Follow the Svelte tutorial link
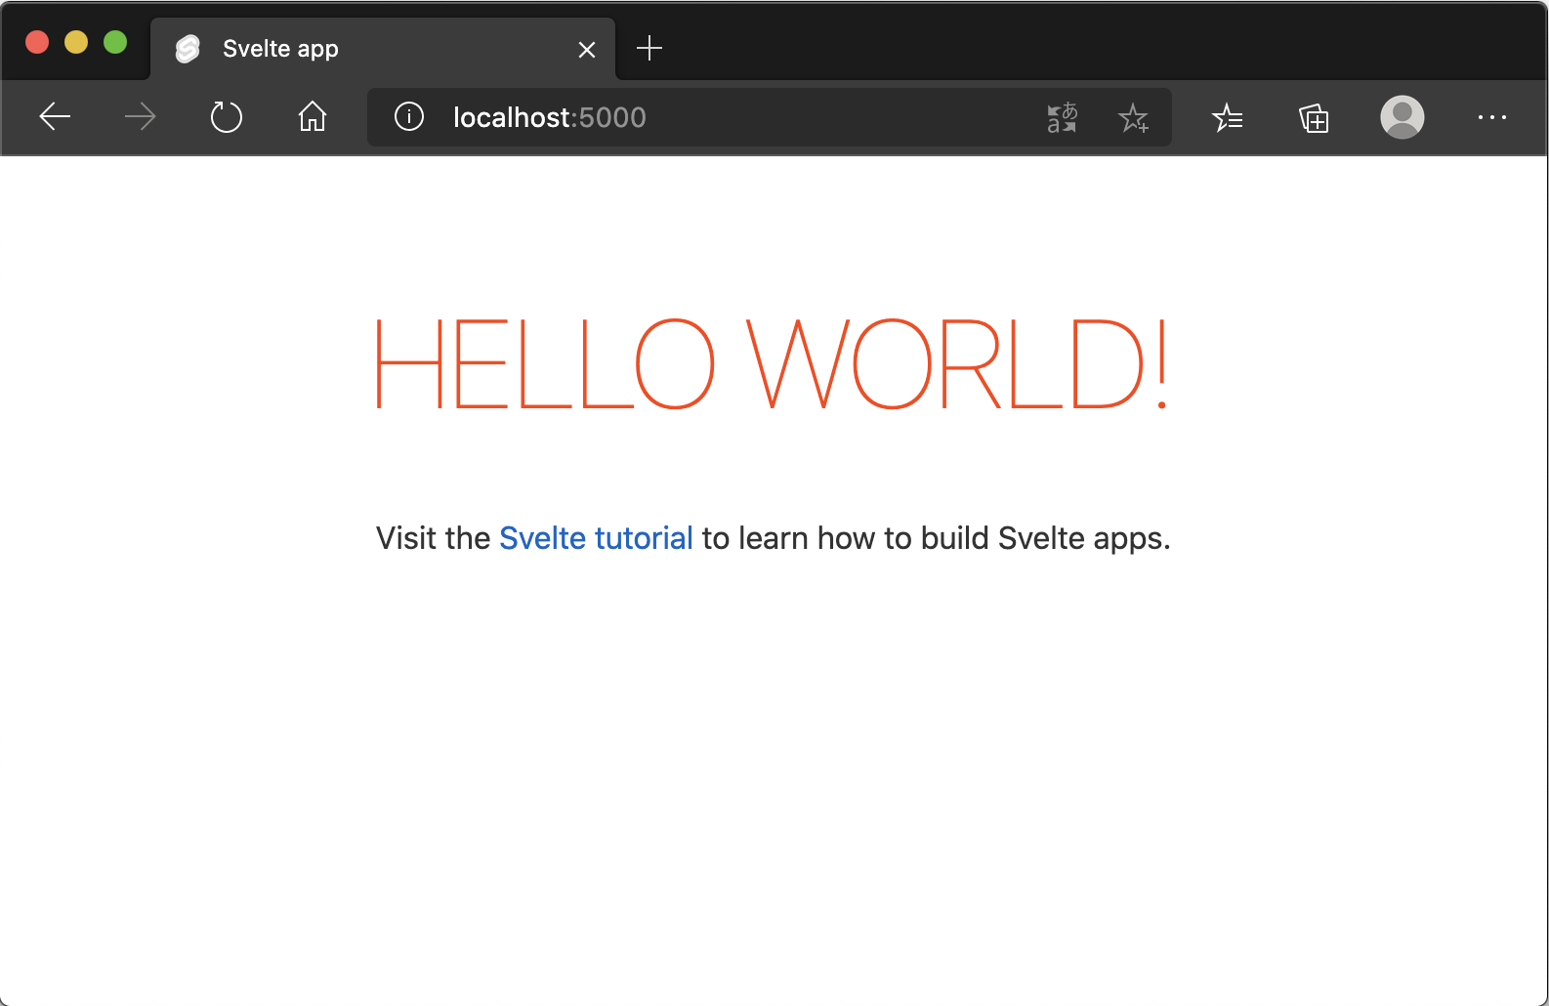Viewport: 1549px width, 1006px height. tap(596, 538)
